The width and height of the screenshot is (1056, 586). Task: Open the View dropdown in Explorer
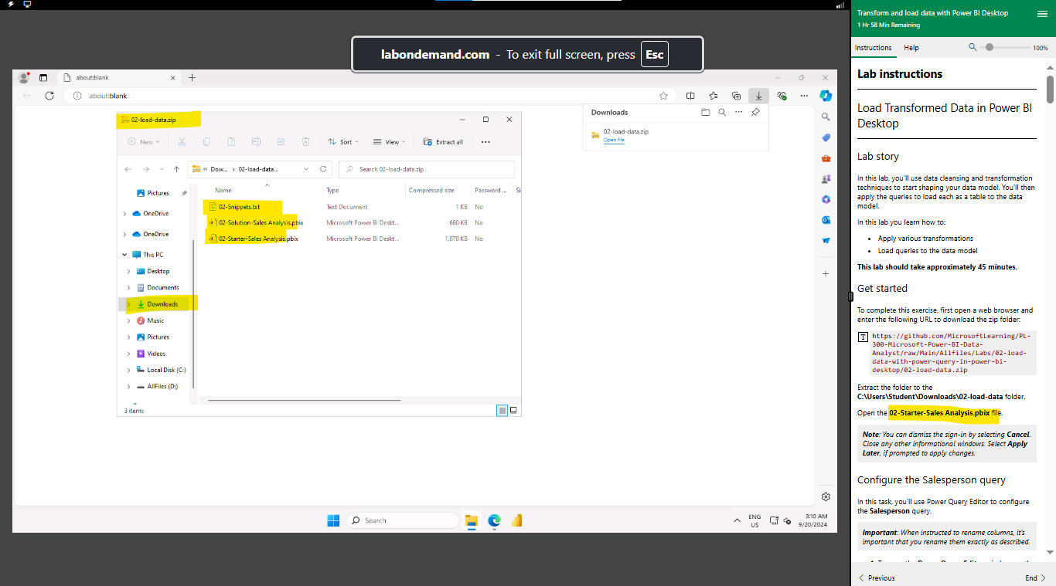tap(388, 142)
